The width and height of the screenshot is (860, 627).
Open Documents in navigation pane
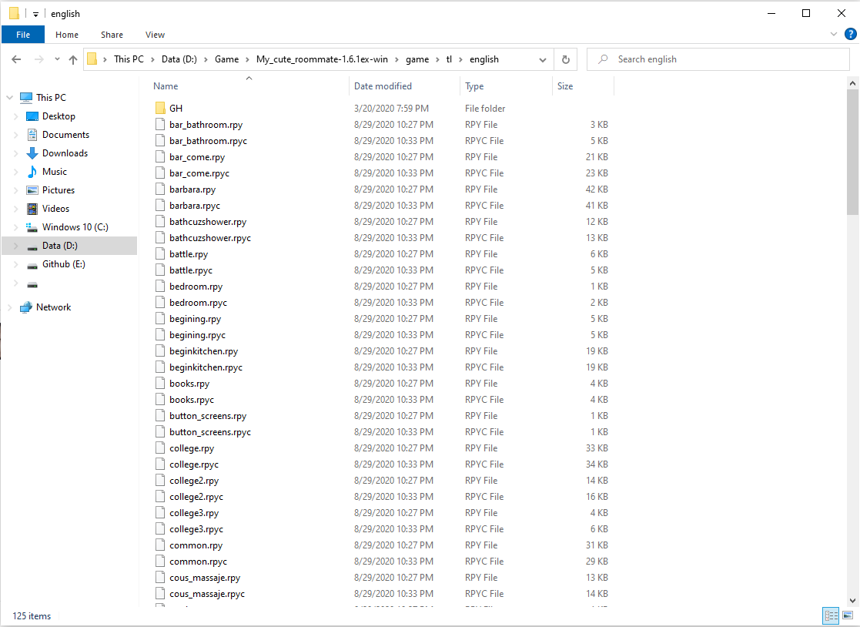point(65,134)
